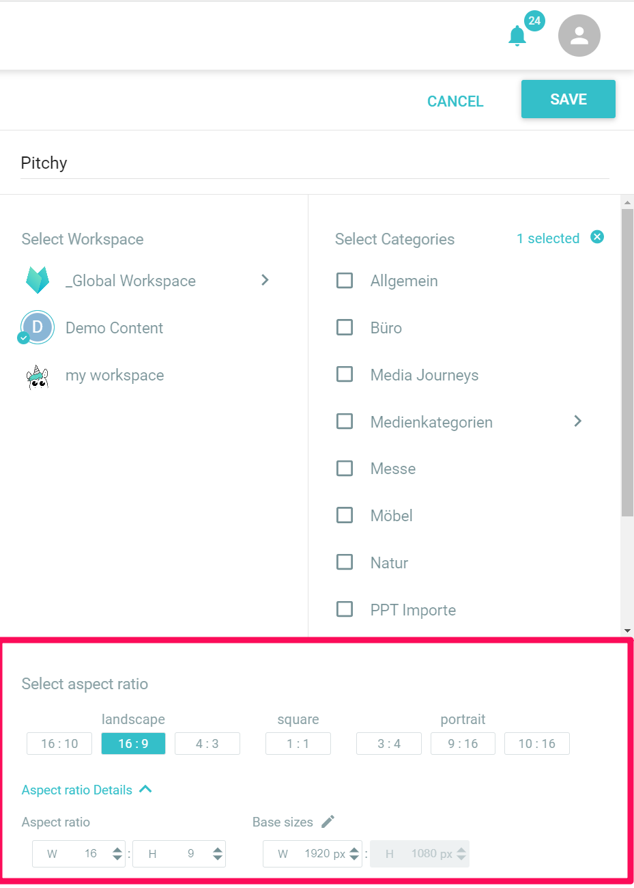This screenshot has width=634, height=888.
Task: Click the pencil icon beside Base sizes
Action: click(328, 821)
